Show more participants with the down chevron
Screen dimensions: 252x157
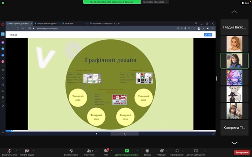pyautogui.click(x=234, y=143)
